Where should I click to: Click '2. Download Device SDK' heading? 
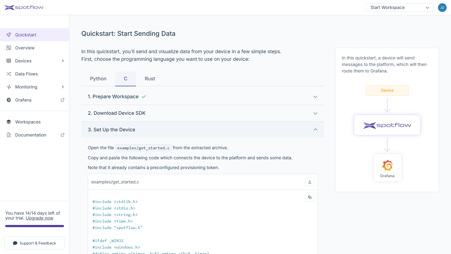tap(117, 113)
